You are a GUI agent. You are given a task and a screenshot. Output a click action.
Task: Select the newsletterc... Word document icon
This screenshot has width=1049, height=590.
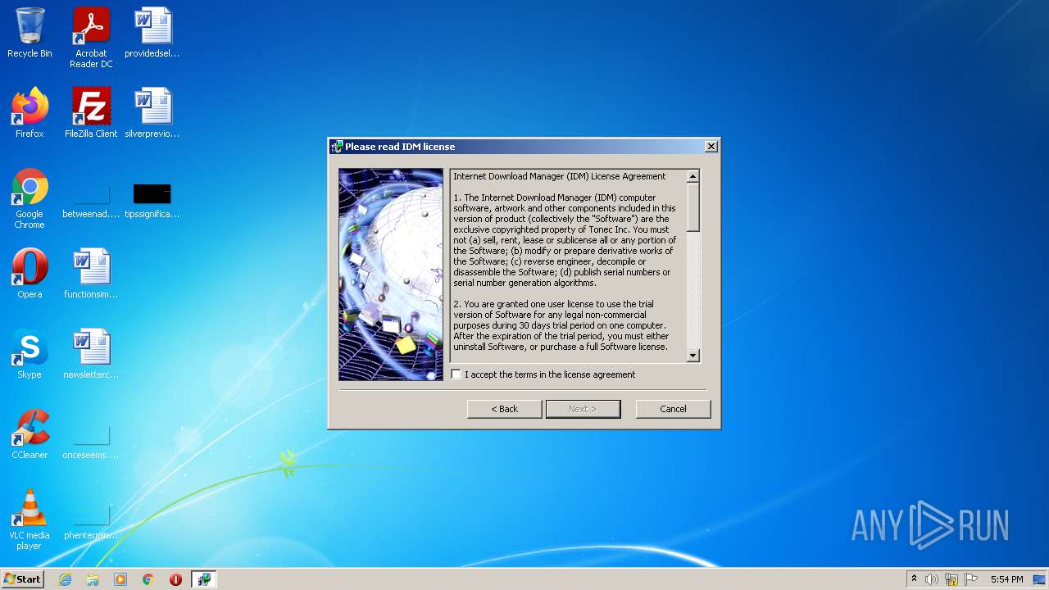tap(91, 354)
